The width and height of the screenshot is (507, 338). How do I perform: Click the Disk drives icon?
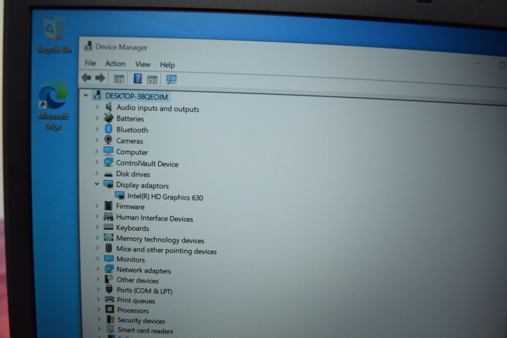click(x=109, y=174)
